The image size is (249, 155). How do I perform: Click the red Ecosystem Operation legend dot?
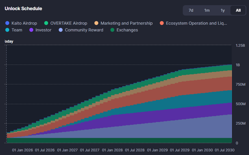162,23
